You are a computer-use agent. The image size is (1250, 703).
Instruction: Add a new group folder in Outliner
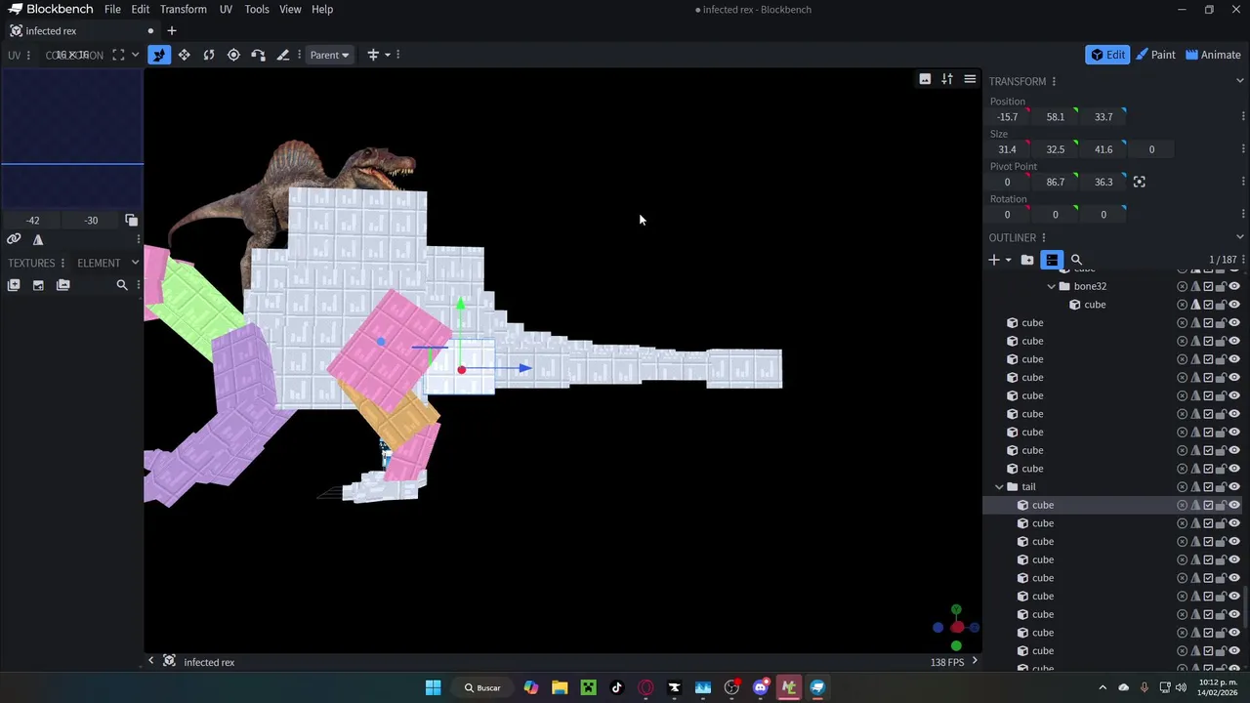click(x=1027, y=260)
